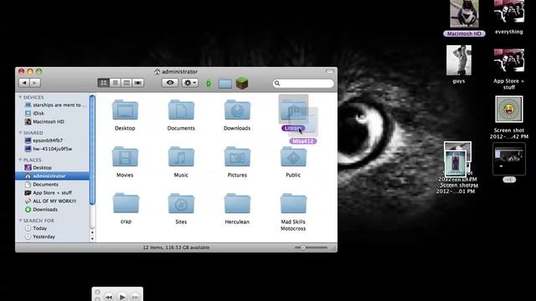Select the smiley Screen shot desktop thumbnail
This screenshot has width=536, height=301.
509,110
